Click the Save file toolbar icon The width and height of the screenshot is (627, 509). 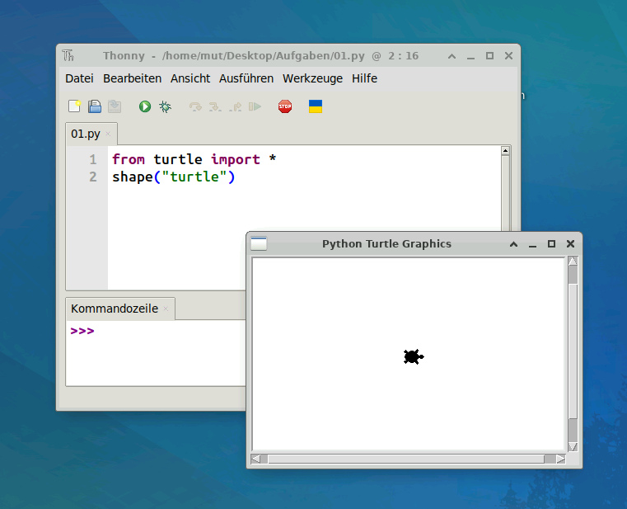115,106
